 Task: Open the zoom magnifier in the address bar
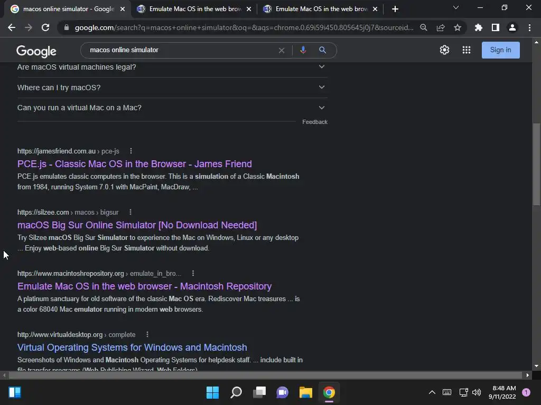pos(423,27)
